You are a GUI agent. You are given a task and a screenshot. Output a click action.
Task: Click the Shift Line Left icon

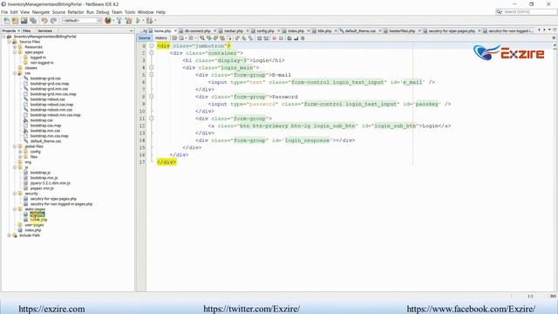tap(259, 38)
